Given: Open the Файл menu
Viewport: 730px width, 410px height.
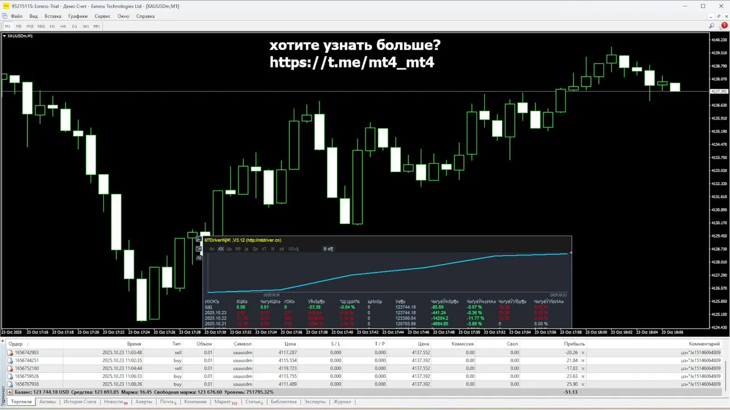Looking at the screenshot, I should [17, 16].
